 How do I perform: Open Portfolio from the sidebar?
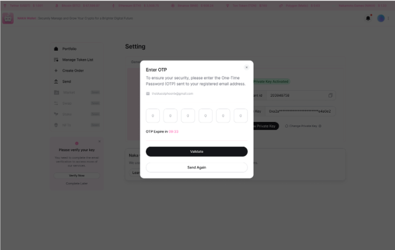[69, 49]
